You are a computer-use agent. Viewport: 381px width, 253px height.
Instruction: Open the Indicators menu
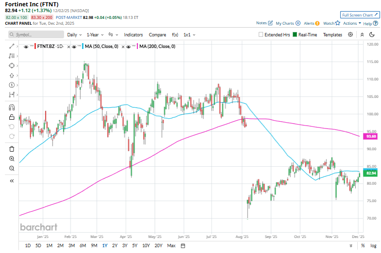click(x=133, y=35)
